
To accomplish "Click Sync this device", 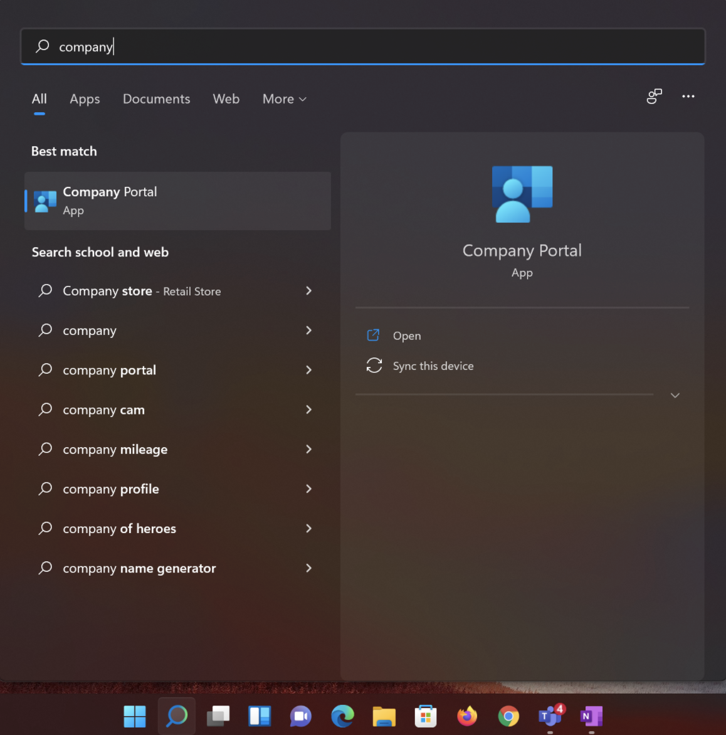I will [x=433, y=366].
